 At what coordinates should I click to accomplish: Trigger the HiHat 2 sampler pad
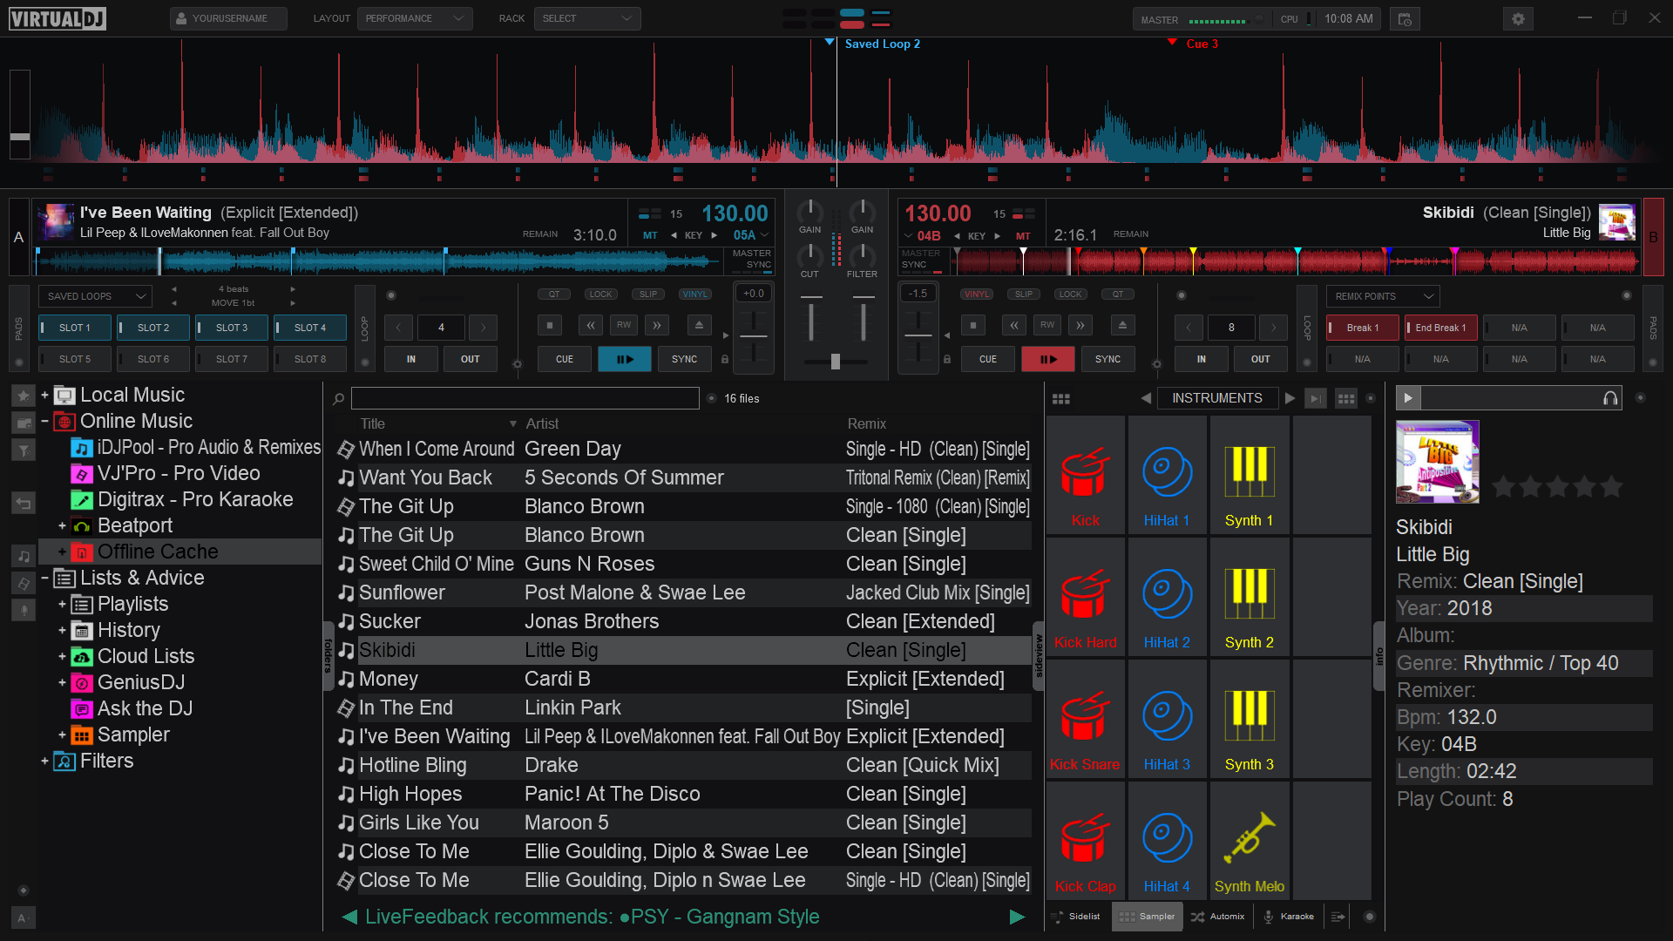[1167, 598]
